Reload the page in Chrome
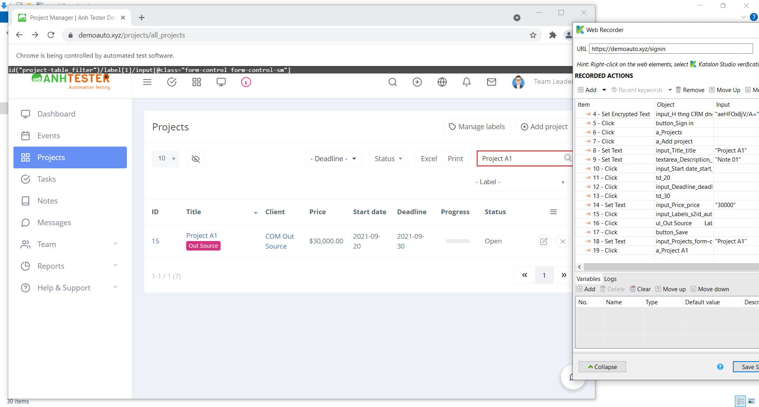759x407 pixels. (51, 35)
